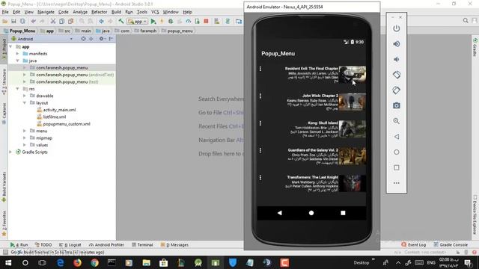This screenshot has width=479, height=269.
Task: Collapse the layout folder
Action: (x=25, y=103)
